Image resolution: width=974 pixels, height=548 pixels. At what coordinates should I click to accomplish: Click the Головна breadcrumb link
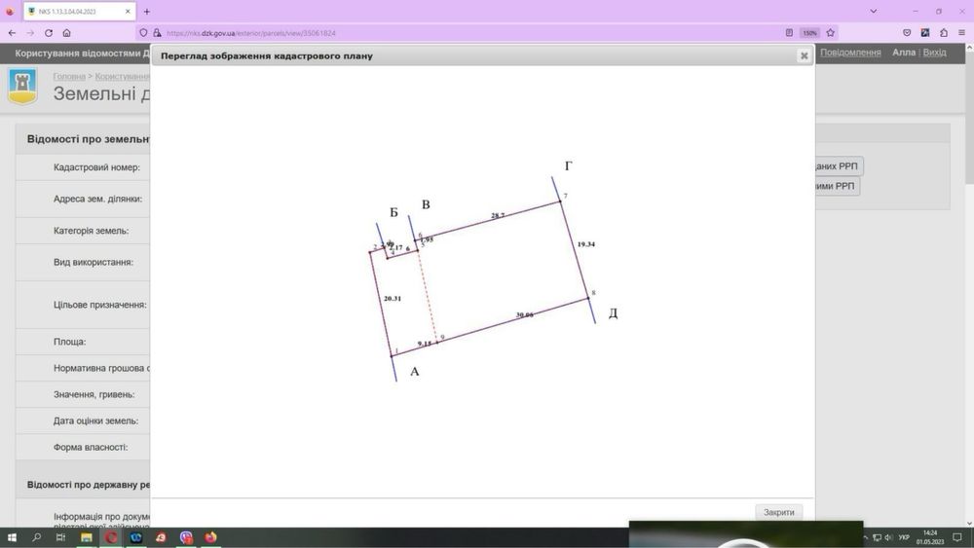(x=69, y=76)
